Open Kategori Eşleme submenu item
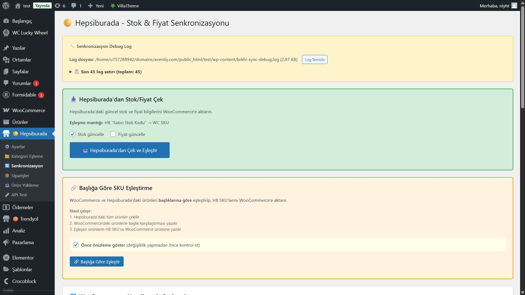The image size is (525, 295). click(27, 156)
